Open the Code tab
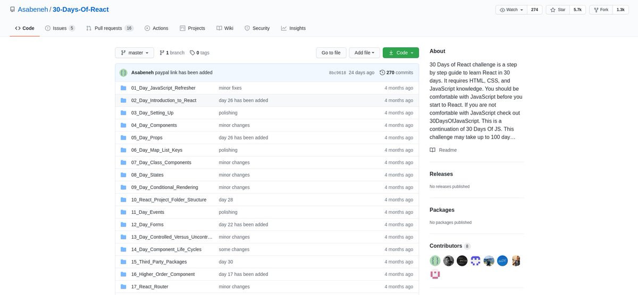 coord(24,28)
